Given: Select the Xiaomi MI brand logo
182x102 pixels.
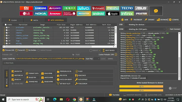Looking at the screenshot, I should pos(26,8).
